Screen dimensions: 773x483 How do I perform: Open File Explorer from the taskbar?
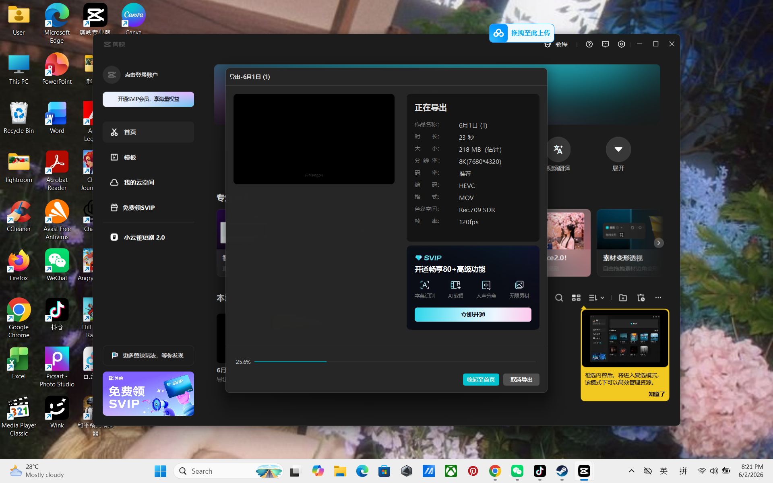coord(340,471)
